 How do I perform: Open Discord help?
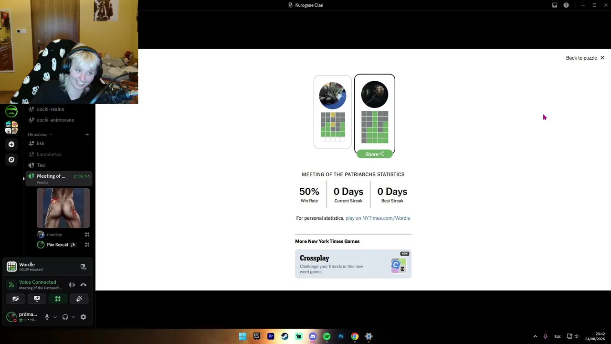click(566, 5)
